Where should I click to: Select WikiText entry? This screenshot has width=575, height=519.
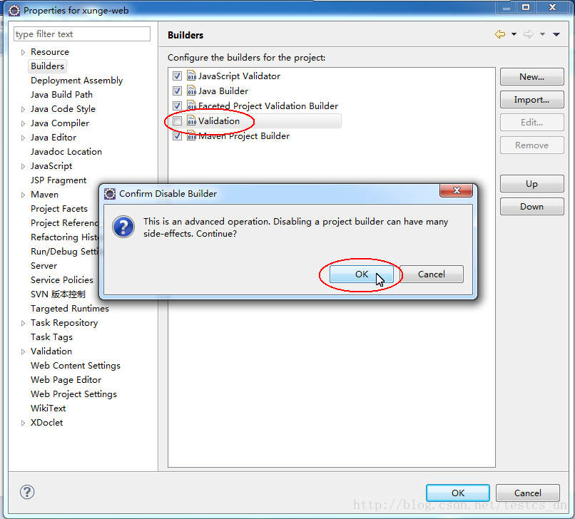[x=48, y=408]
